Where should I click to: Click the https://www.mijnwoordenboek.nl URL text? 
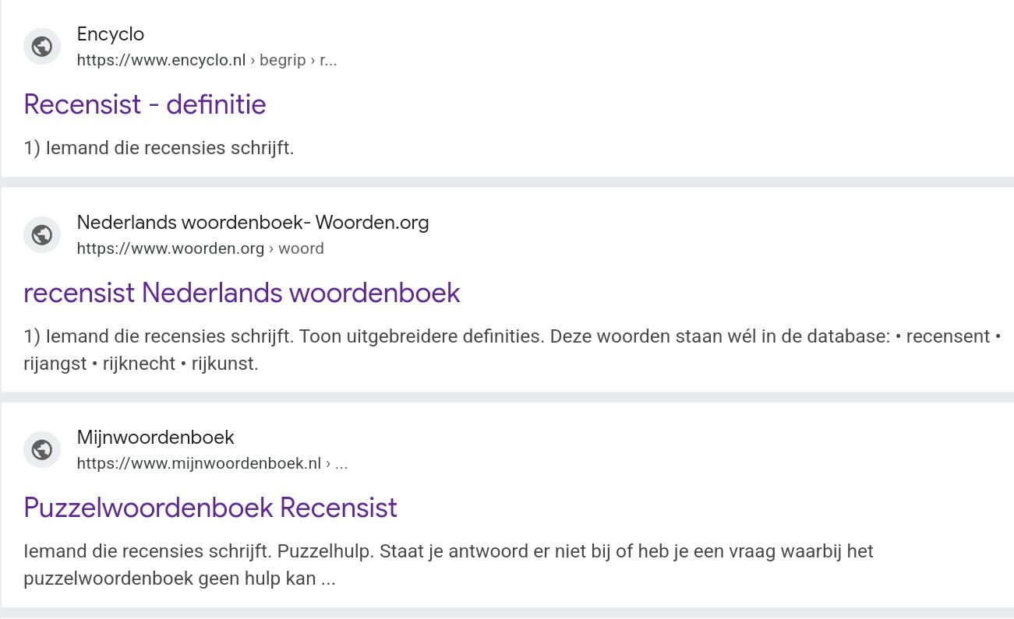pyautogui.click(x=199, y=463)
